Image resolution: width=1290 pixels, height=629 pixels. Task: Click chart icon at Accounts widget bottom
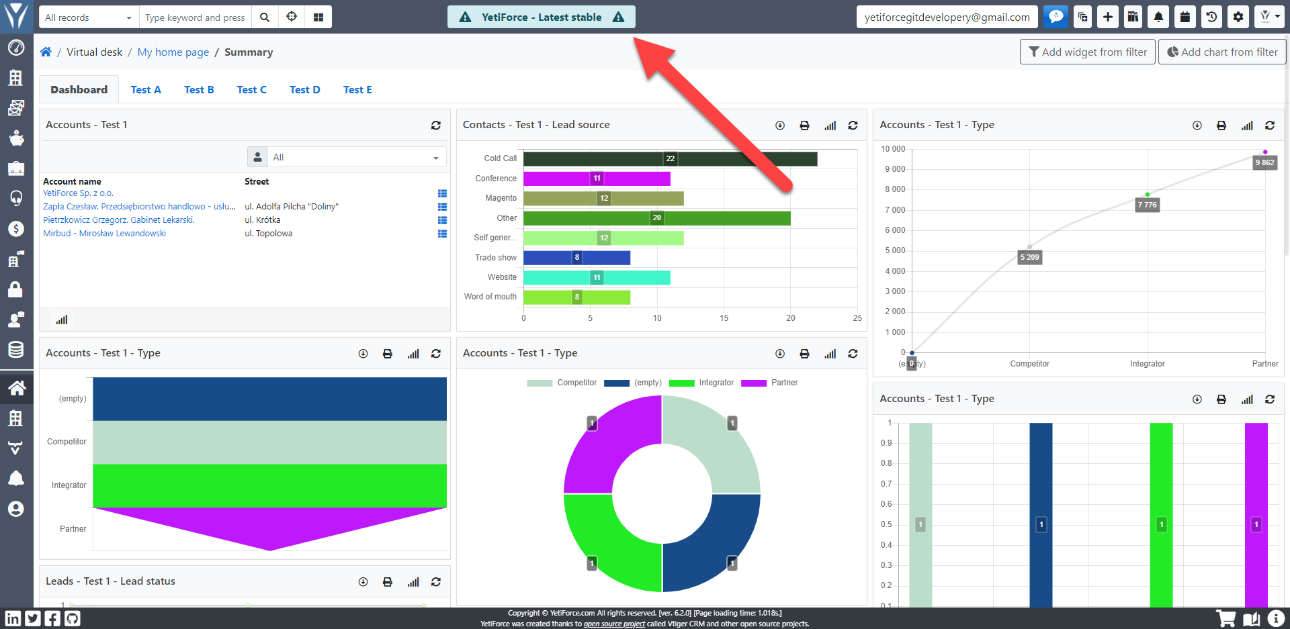point(62,320)
